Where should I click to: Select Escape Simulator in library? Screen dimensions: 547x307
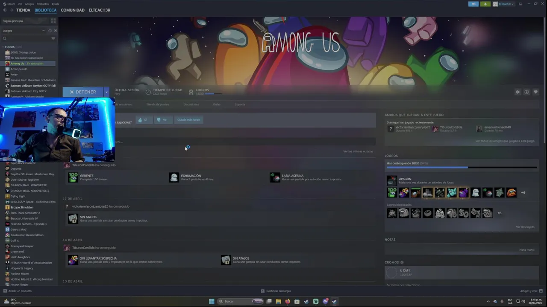[21, 207]
